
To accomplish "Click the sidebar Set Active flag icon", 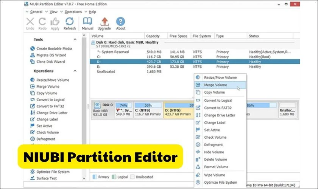I will (x=33, y=126).
